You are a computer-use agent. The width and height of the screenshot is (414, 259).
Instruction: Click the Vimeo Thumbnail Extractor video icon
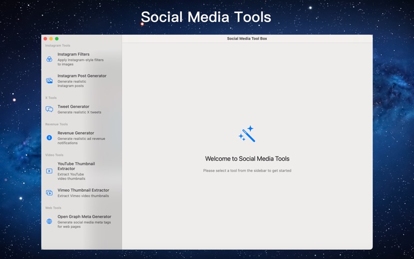click(49, 193)
